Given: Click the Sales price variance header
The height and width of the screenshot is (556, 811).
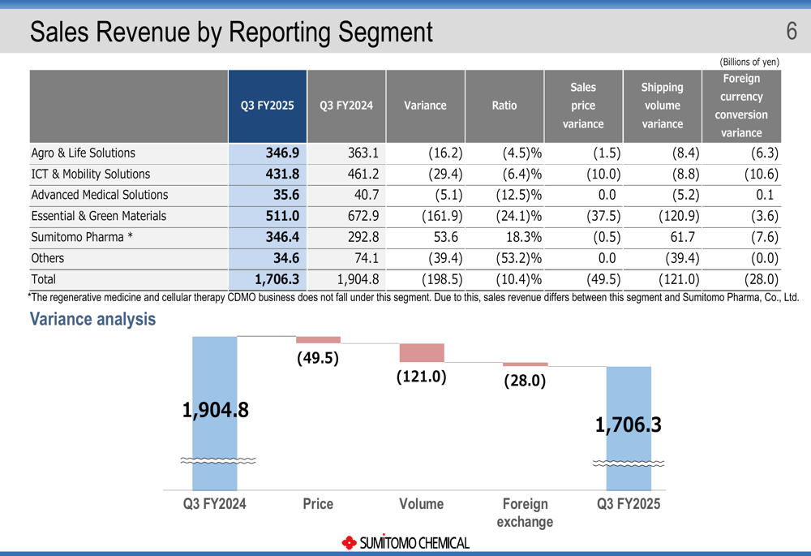Looking at the screenshot, I should (583, 106).
